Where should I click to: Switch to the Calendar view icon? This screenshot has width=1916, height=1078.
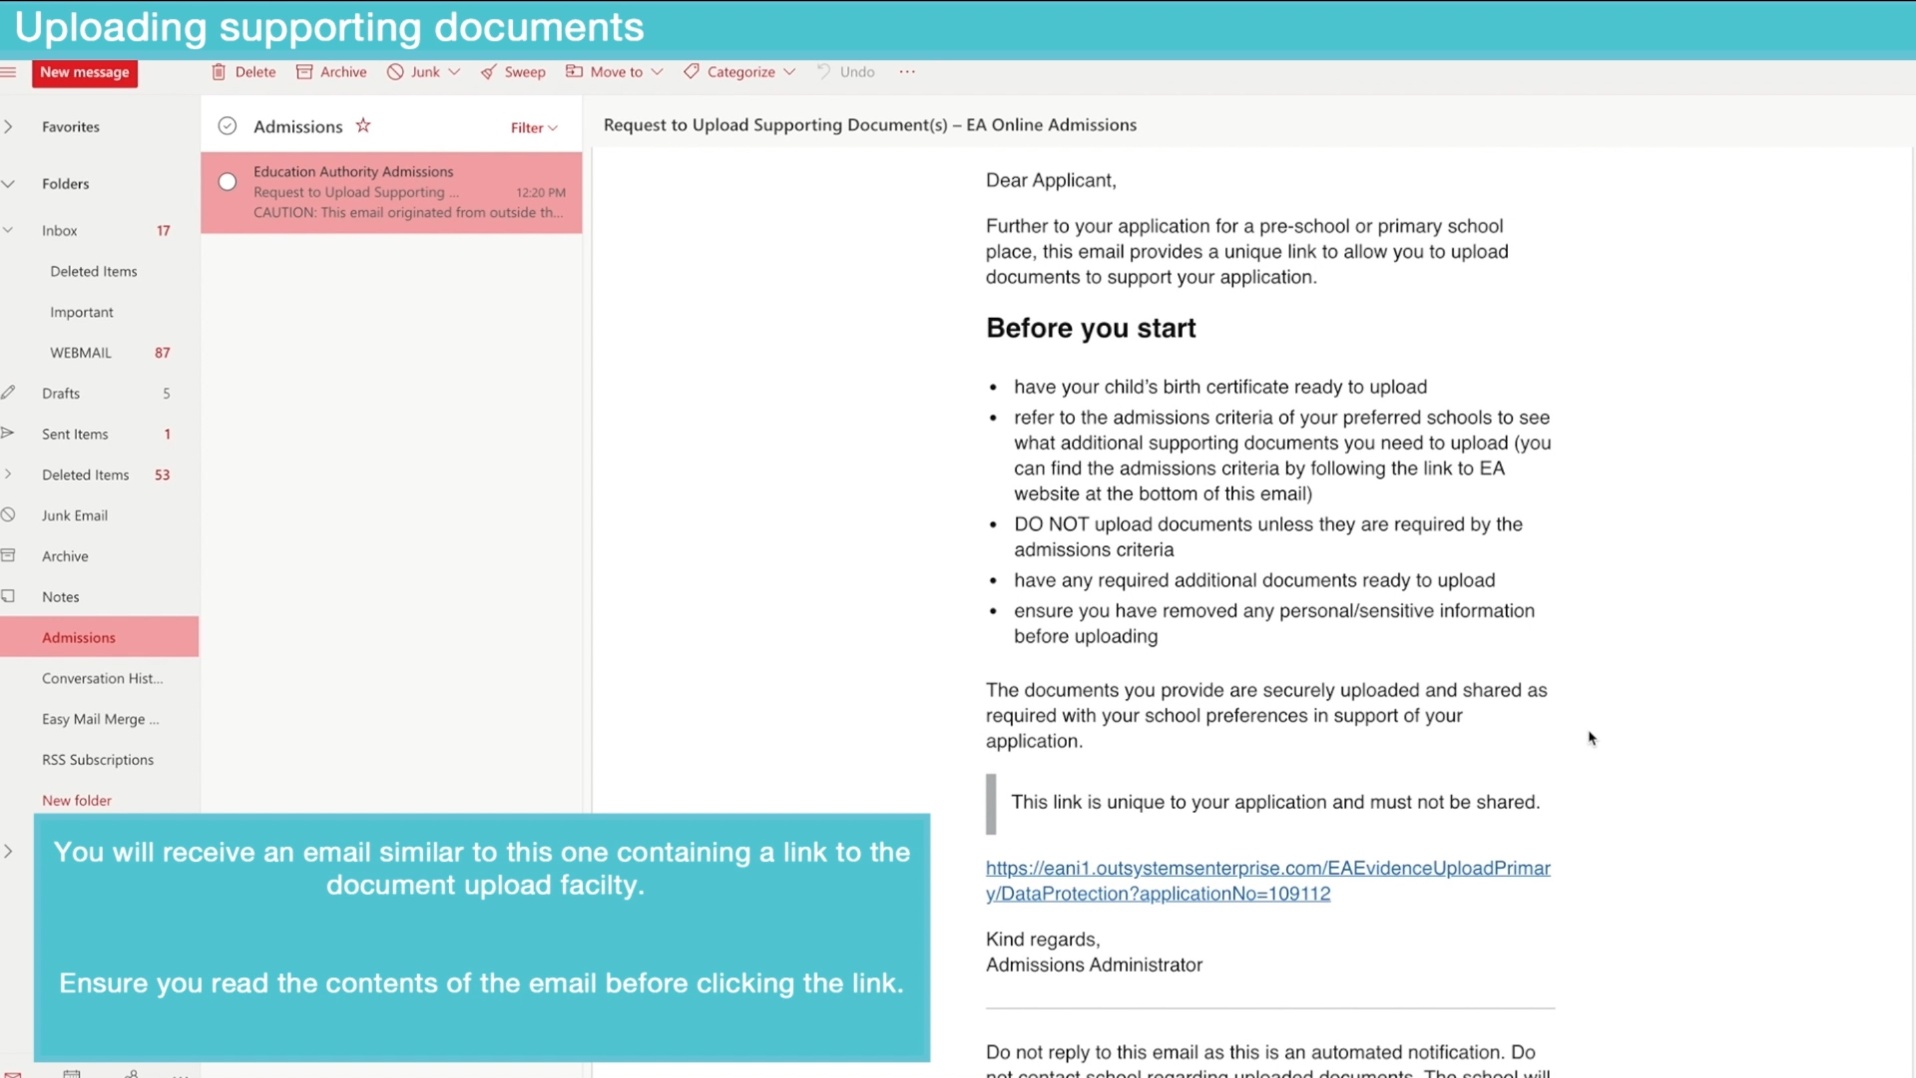72,1073
